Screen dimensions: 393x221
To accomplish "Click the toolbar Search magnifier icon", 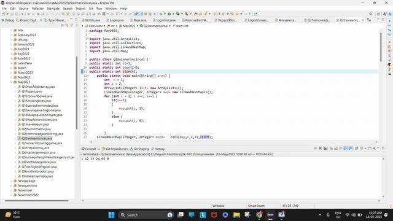I will click(x=370, y=14).
